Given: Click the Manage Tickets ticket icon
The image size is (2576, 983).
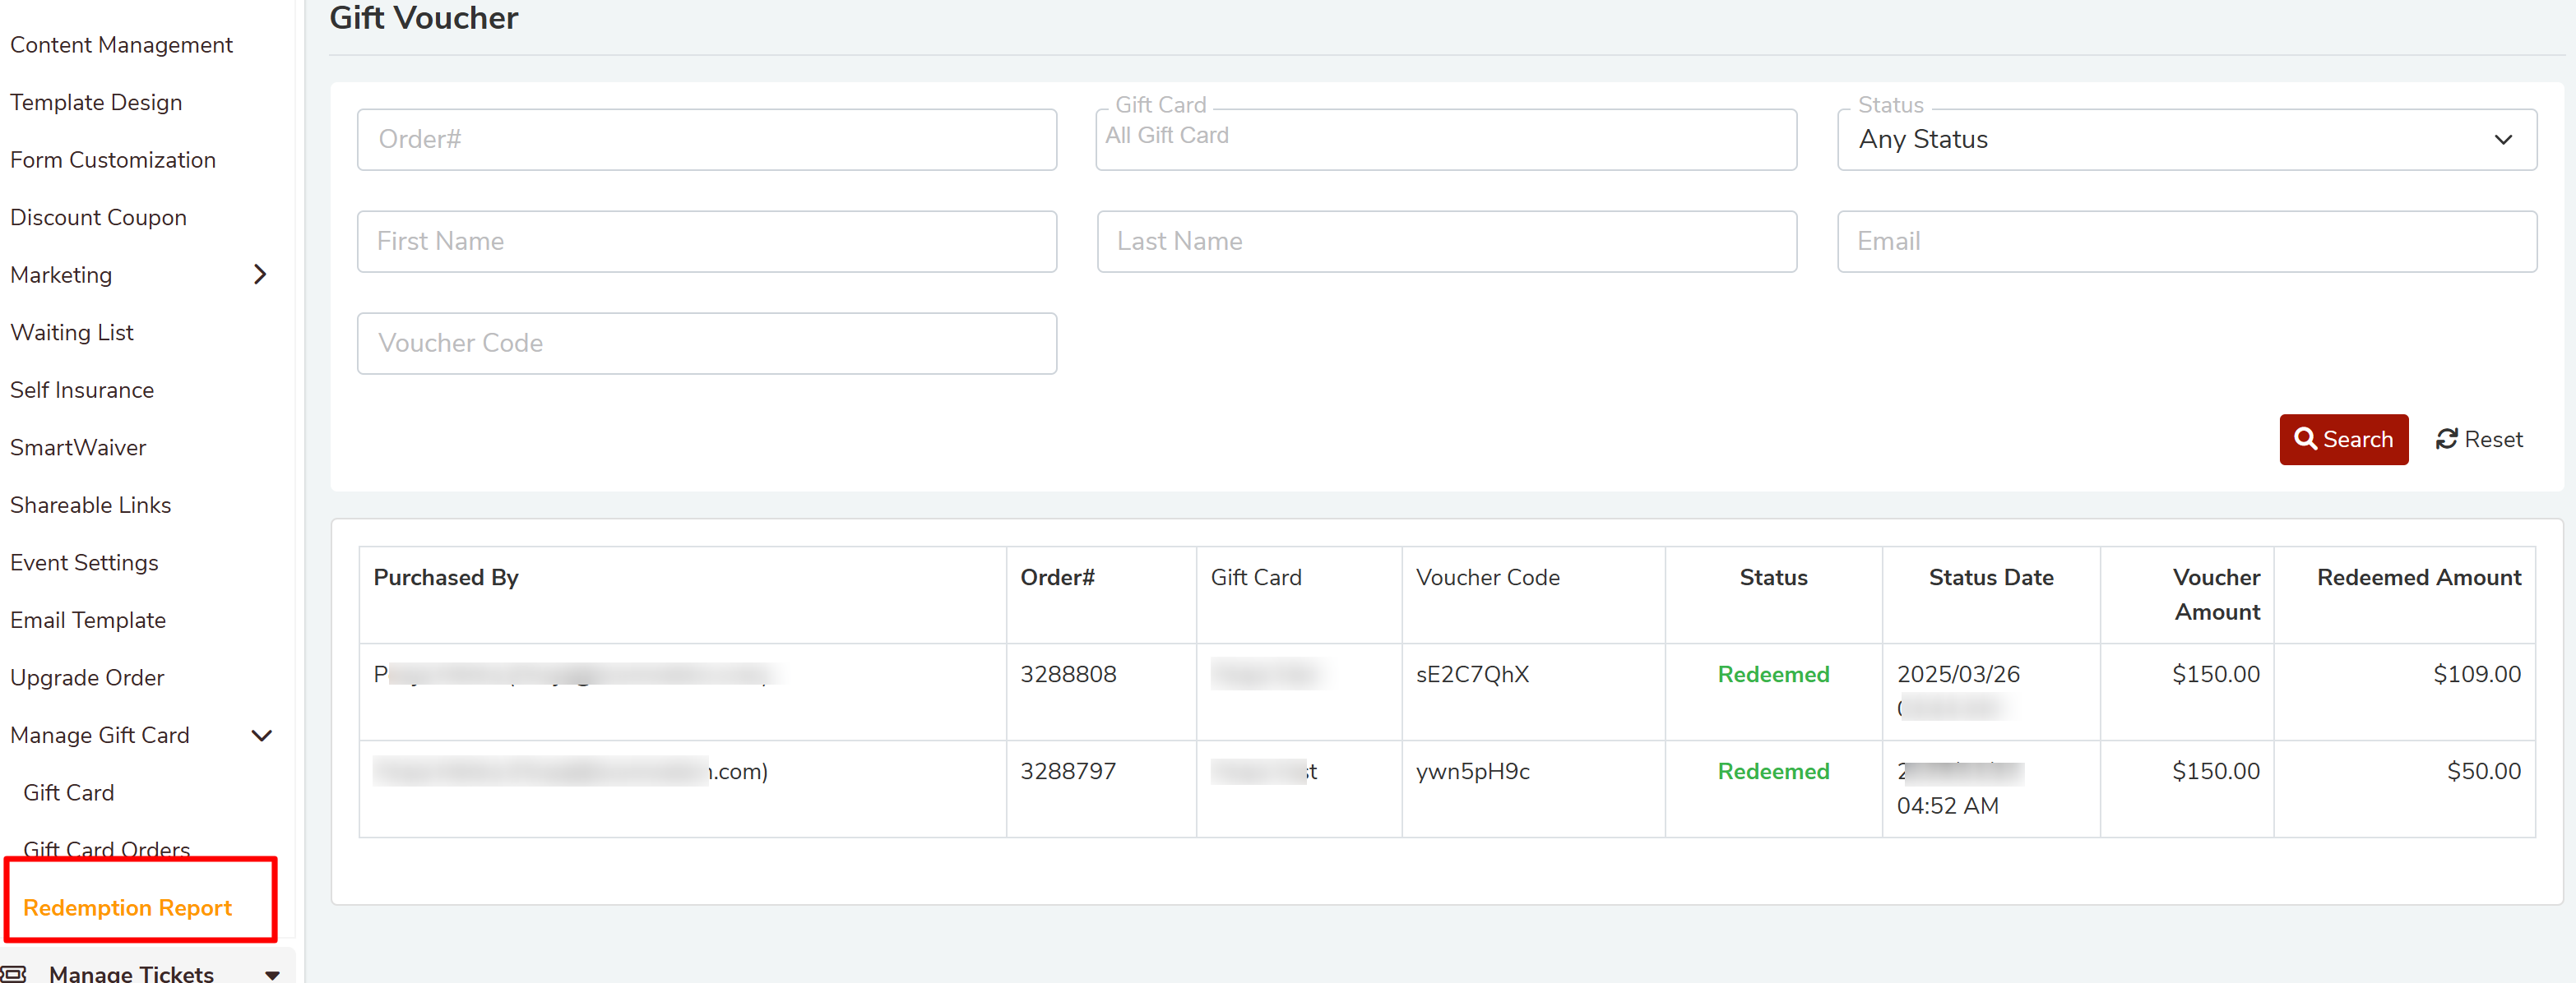Looking at the screenshot, I should 14,973.
